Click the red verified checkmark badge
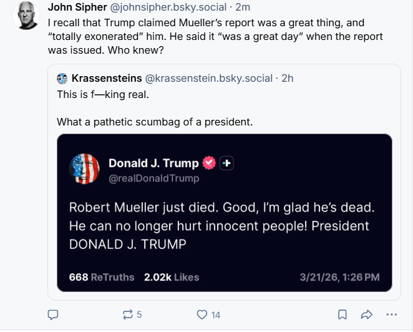 click(x=210, y=164)
